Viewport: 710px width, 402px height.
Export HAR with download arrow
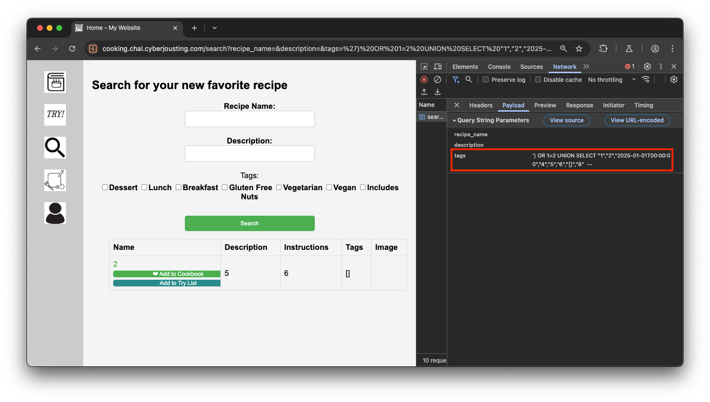pos(438,91)
